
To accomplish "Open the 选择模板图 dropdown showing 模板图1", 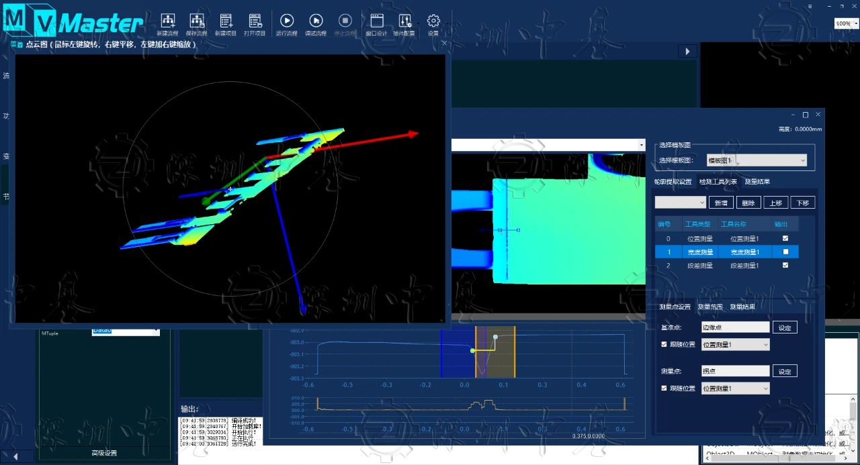I will point(756,160).
